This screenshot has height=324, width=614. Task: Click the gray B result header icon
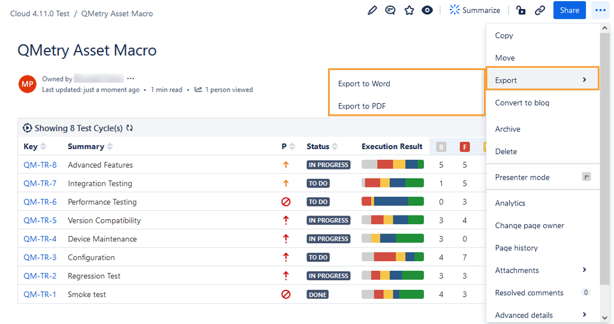click(441, 147)
